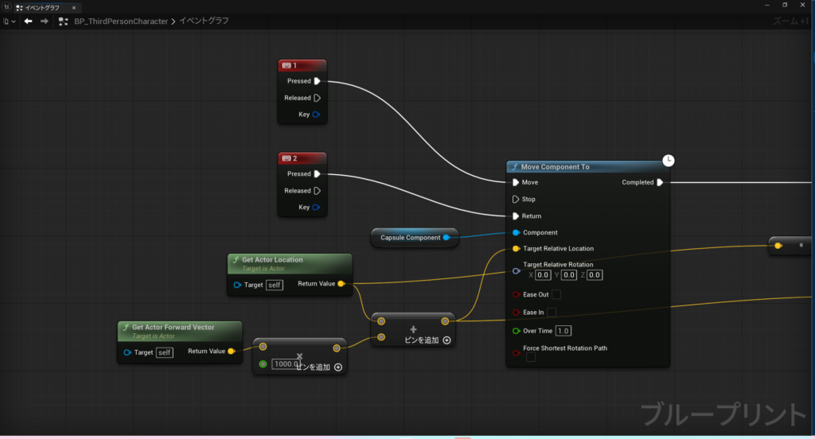Add pin on the add (+) node
The image size is (815, 439).
pyautogui.click(x=446, y=340)
